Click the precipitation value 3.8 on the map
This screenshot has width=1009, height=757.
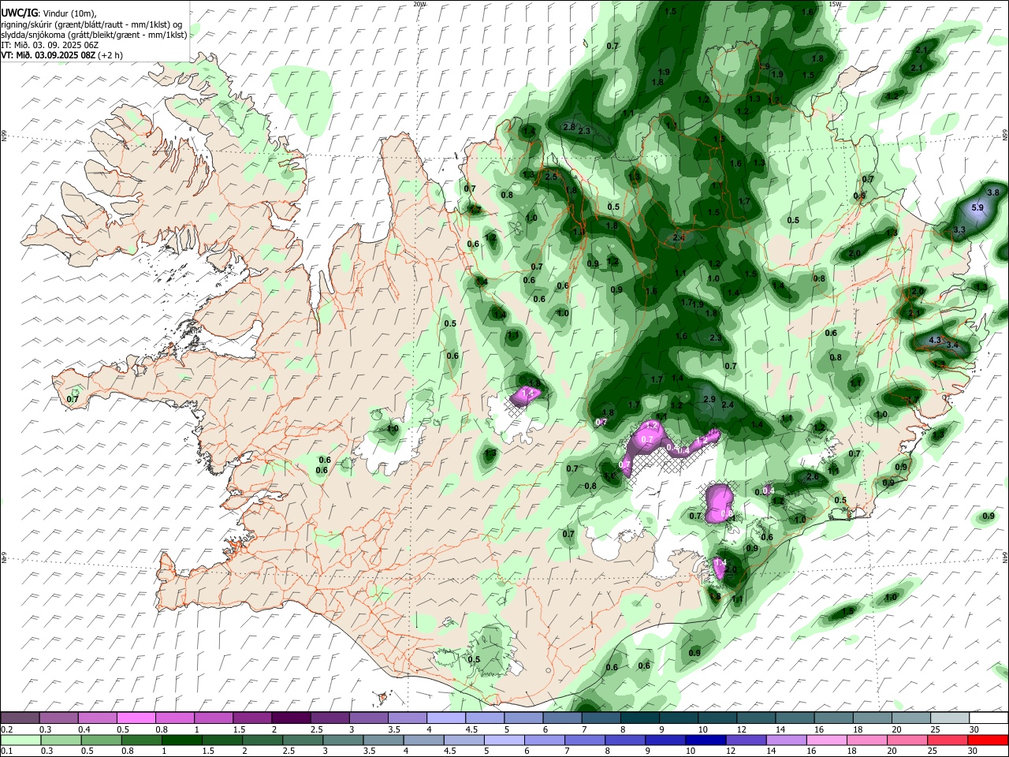tap(993, 192)
